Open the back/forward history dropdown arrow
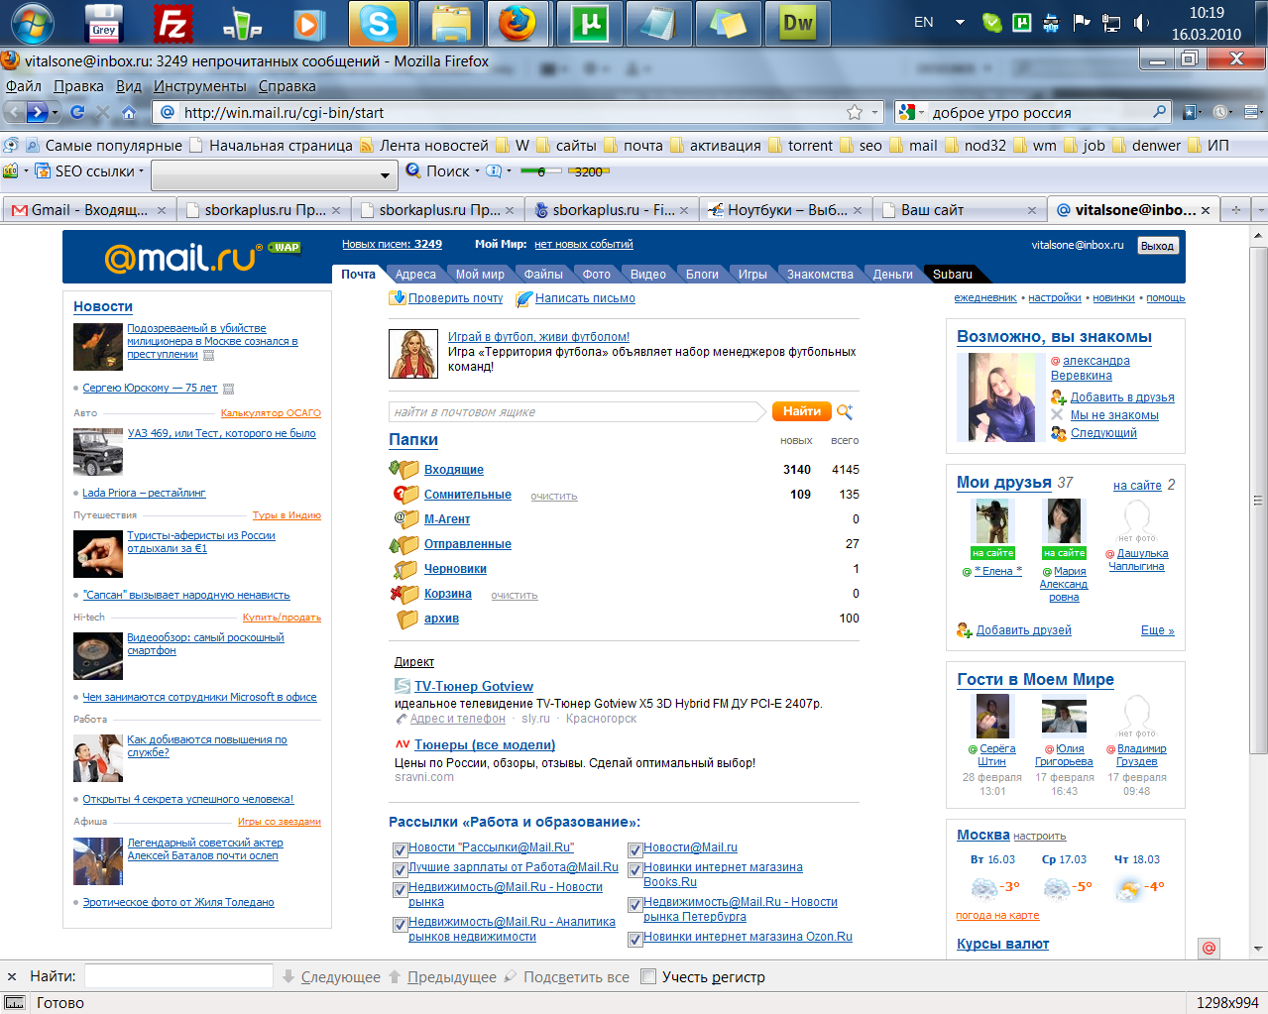1268x1014 pixels. pyautogui.click(x=56, y=112)
